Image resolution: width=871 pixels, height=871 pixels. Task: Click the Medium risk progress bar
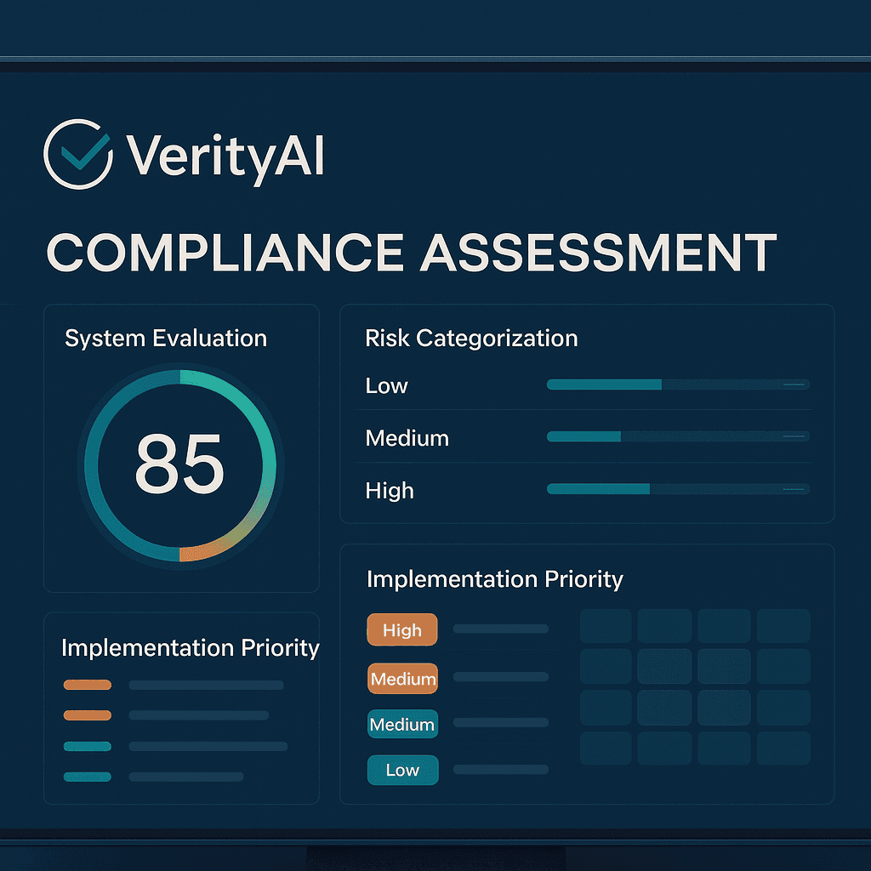678,436
